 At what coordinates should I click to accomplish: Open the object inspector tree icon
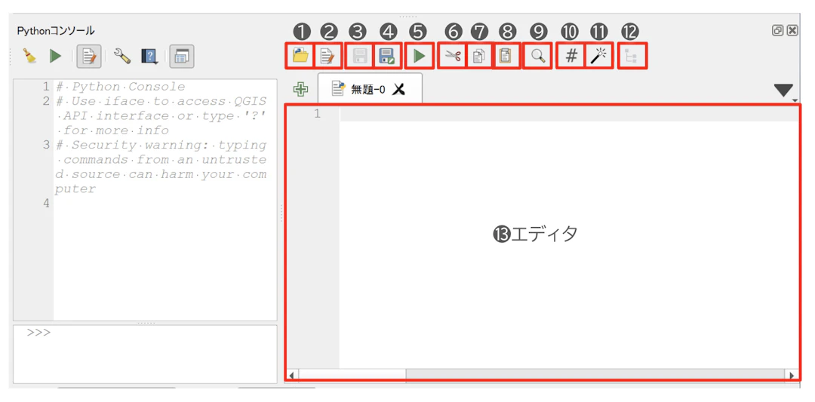click(x=632, y=56)
